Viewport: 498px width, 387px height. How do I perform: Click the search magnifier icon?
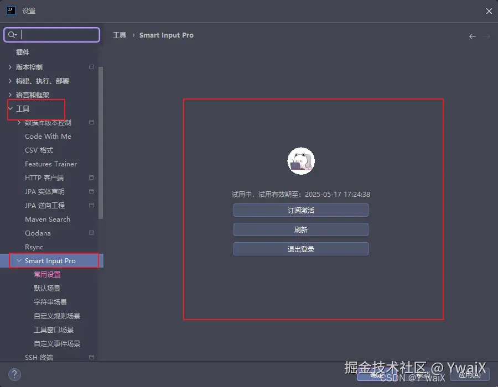click(12, 35)
